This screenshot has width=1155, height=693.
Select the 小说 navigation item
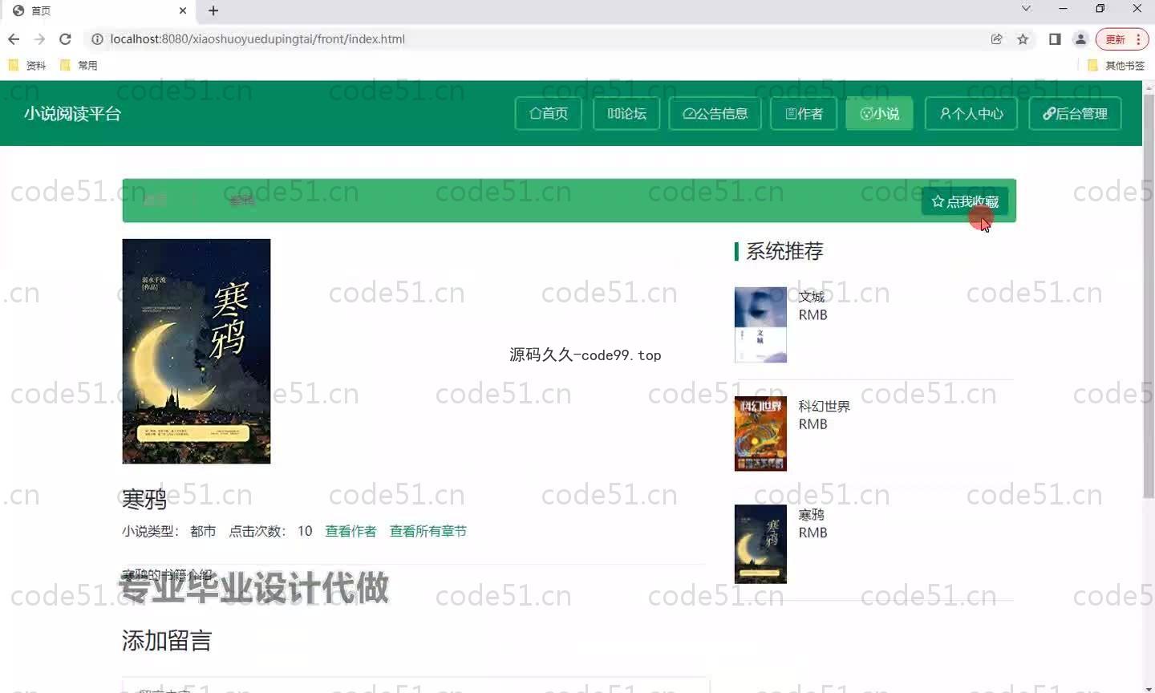[879, 113]
